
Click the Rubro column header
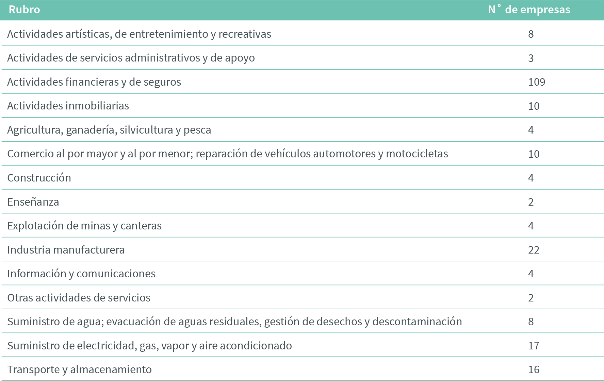(x=24, y=10)
